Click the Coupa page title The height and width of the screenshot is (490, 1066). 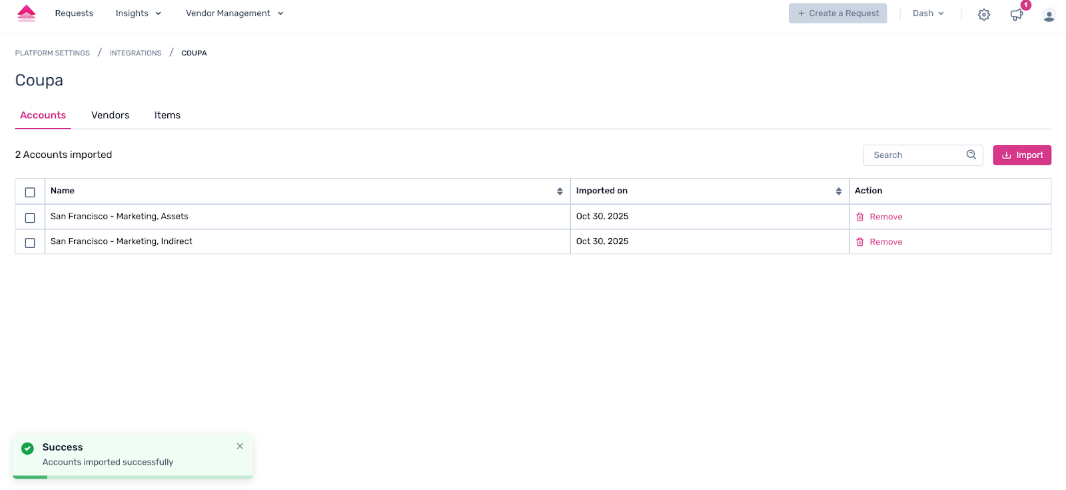click(39, 81)
